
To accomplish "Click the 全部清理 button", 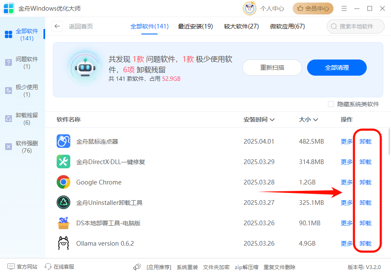I will pos(336,68).
